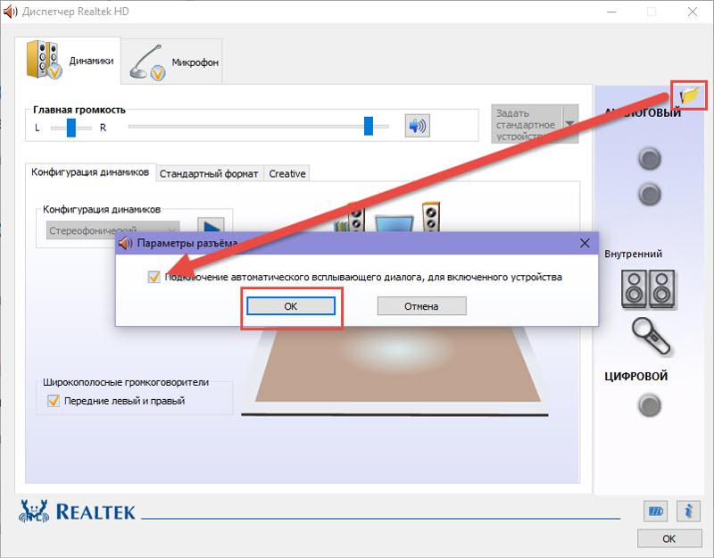Click the left front speaker image
Viewport: 714px width, 558px height.
(x=355, y=218)
